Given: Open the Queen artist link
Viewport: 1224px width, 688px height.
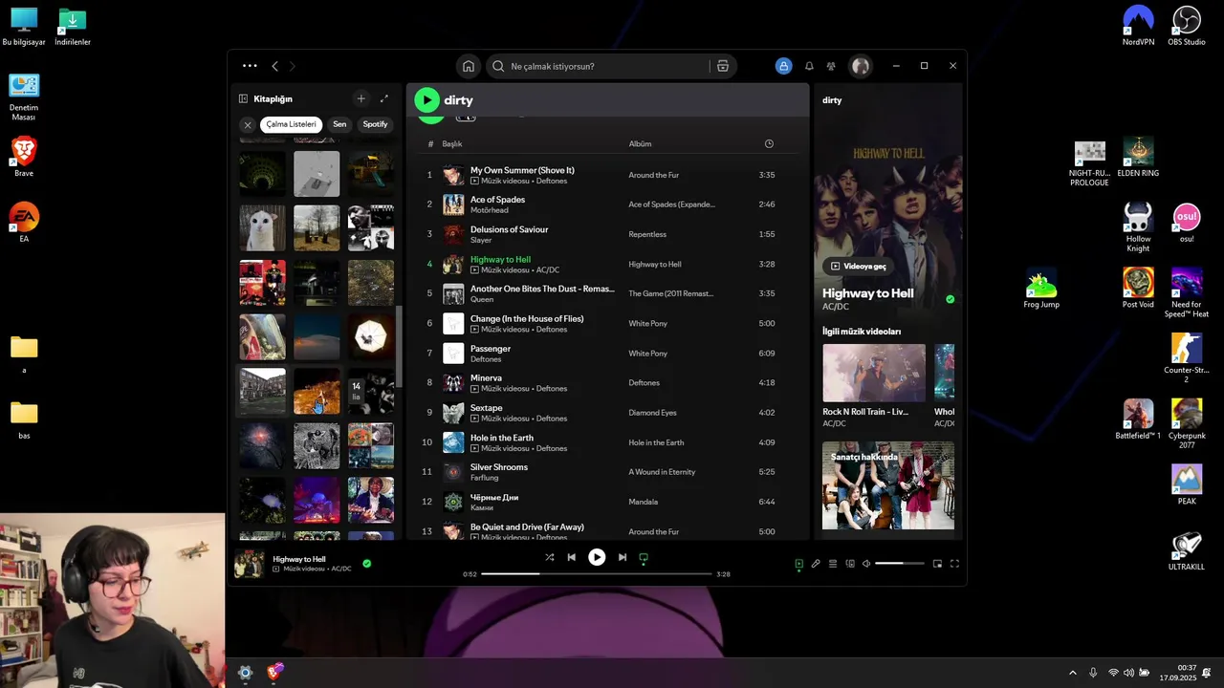Looking at the screenshot, I should click(482, 299).
